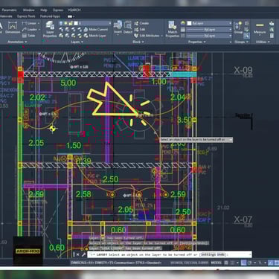The width and height of the screenshot is (279, 279).
Task: Select the Insert block tool
Action: (x=118, y=27)
